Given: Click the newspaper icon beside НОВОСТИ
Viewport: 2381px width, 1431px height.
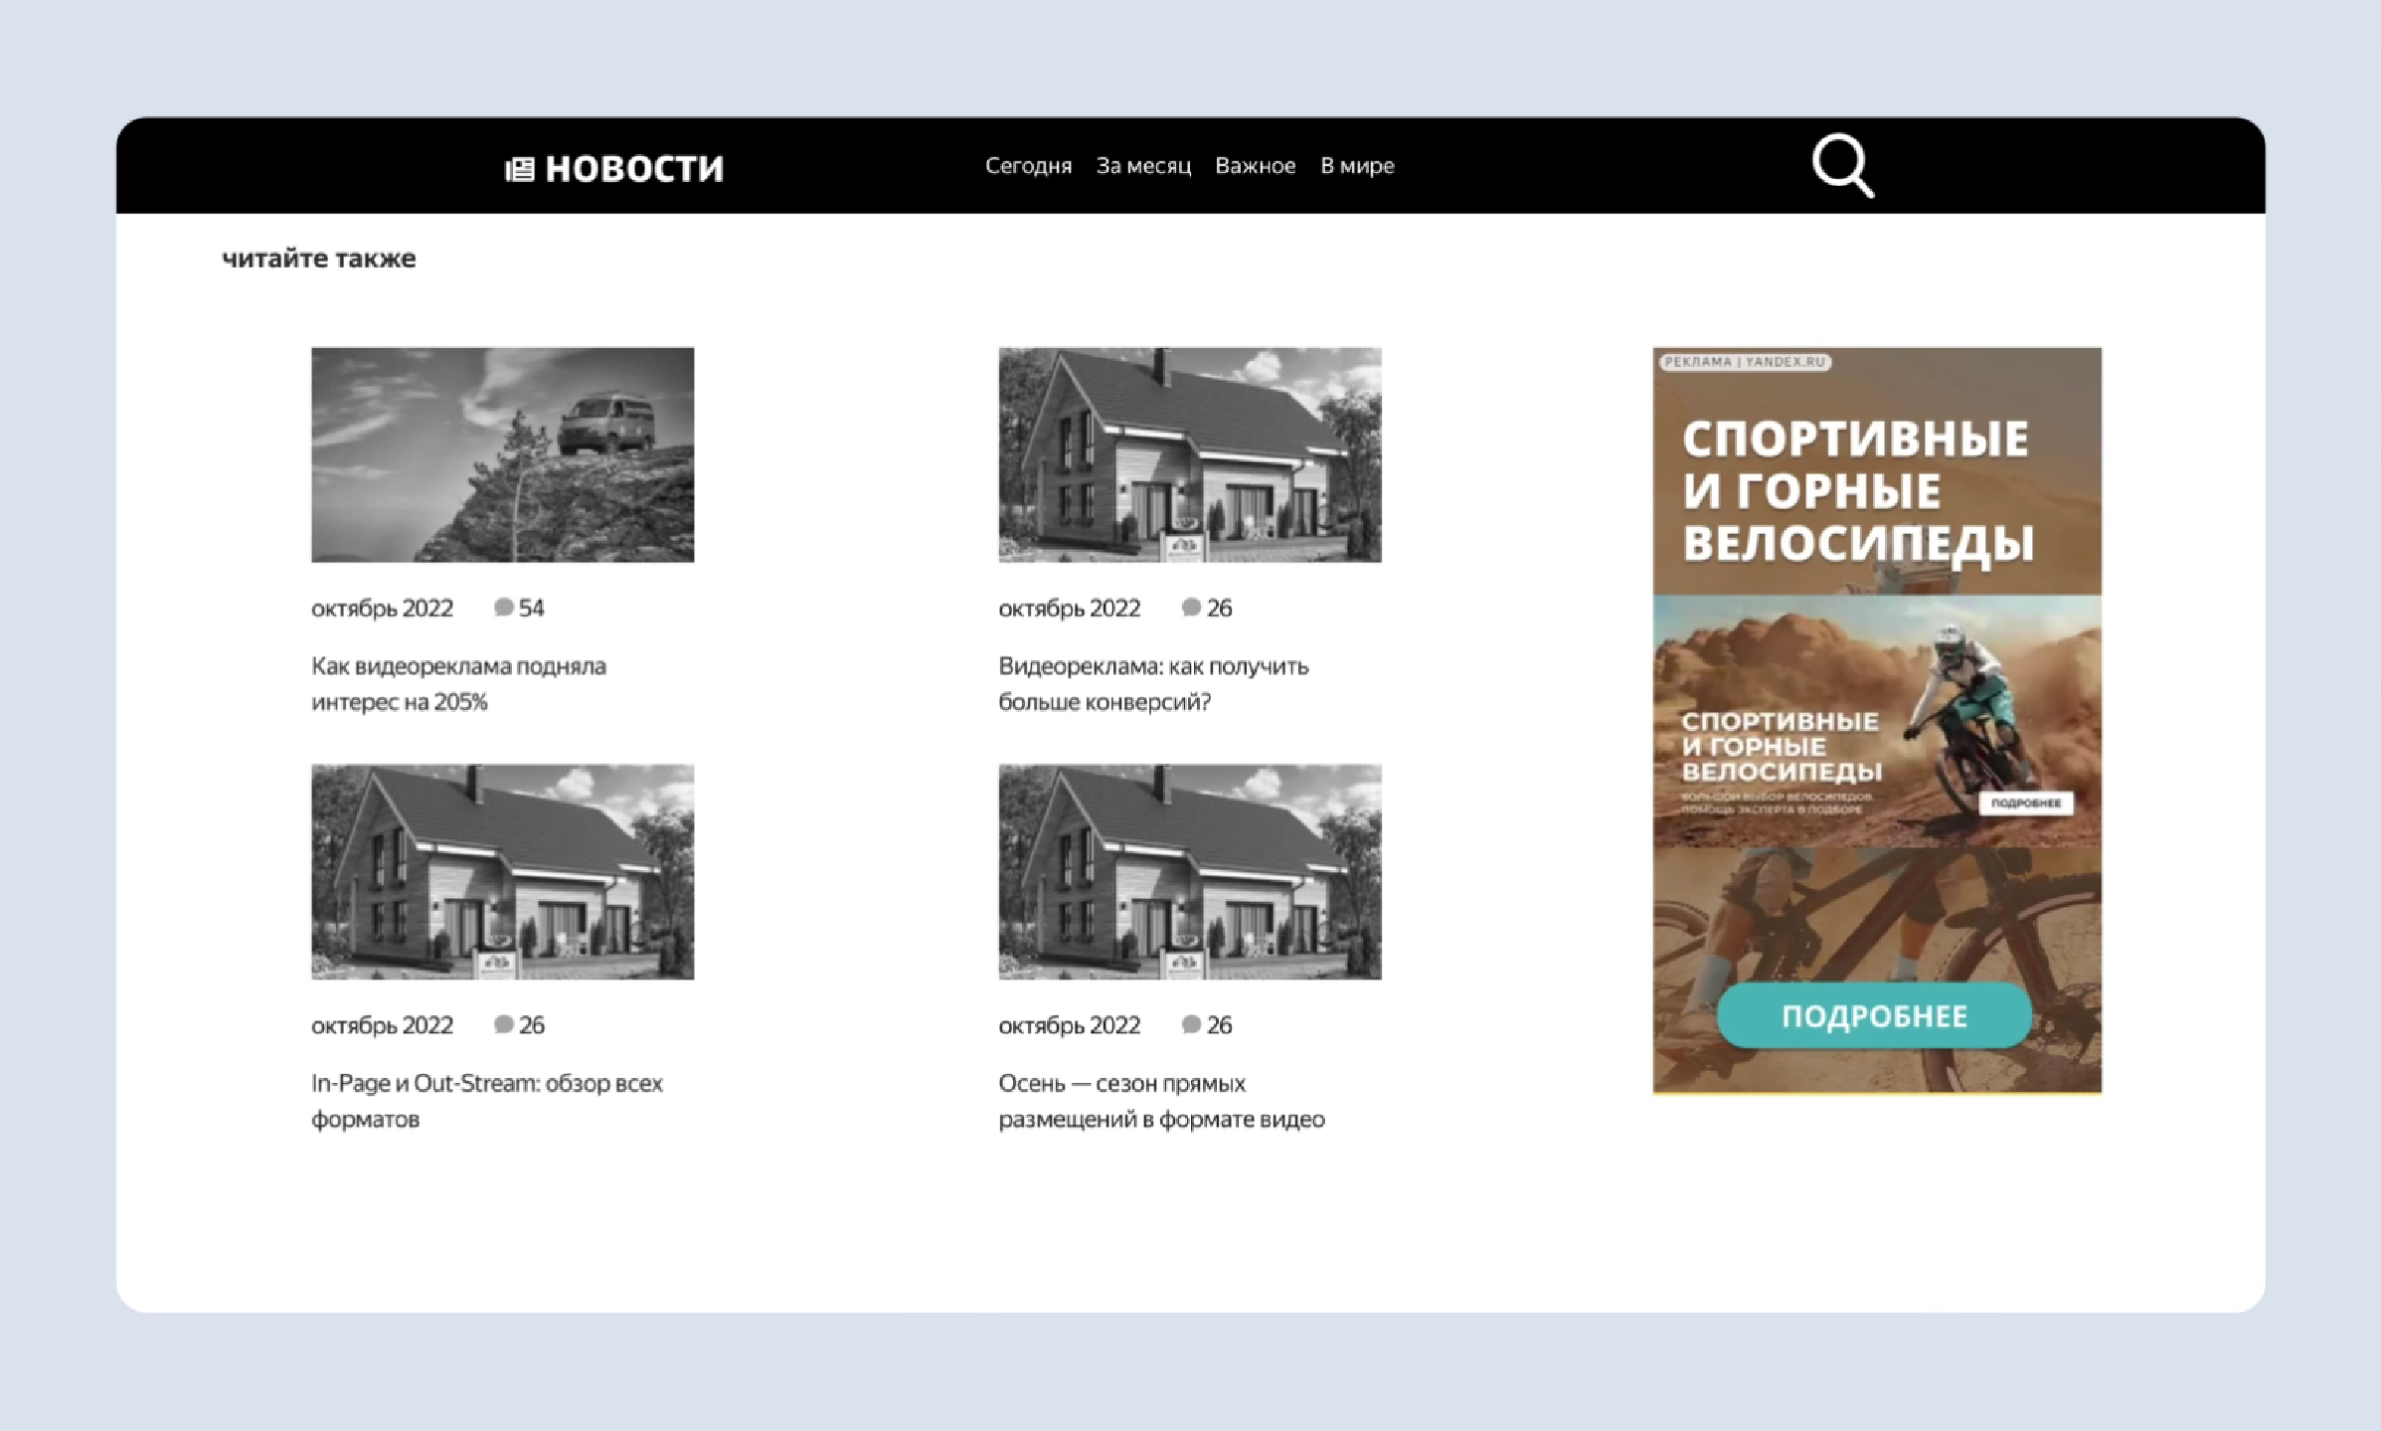Looking at the screenshot, I should pos(520,169).
